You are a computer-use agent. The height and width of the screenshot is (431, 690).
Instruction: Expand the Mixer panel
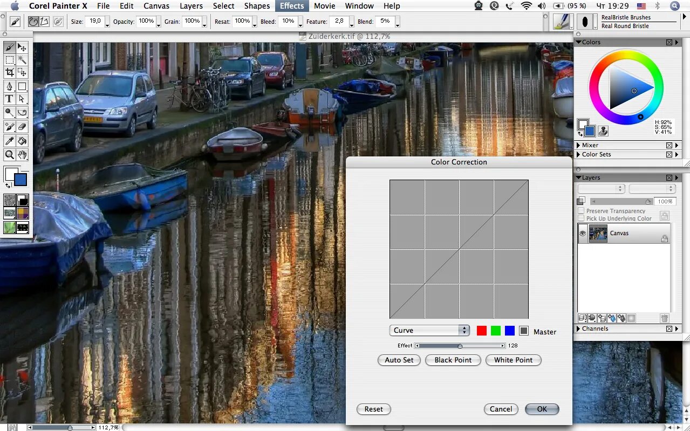pyautogui.click(x=578, y=145)
